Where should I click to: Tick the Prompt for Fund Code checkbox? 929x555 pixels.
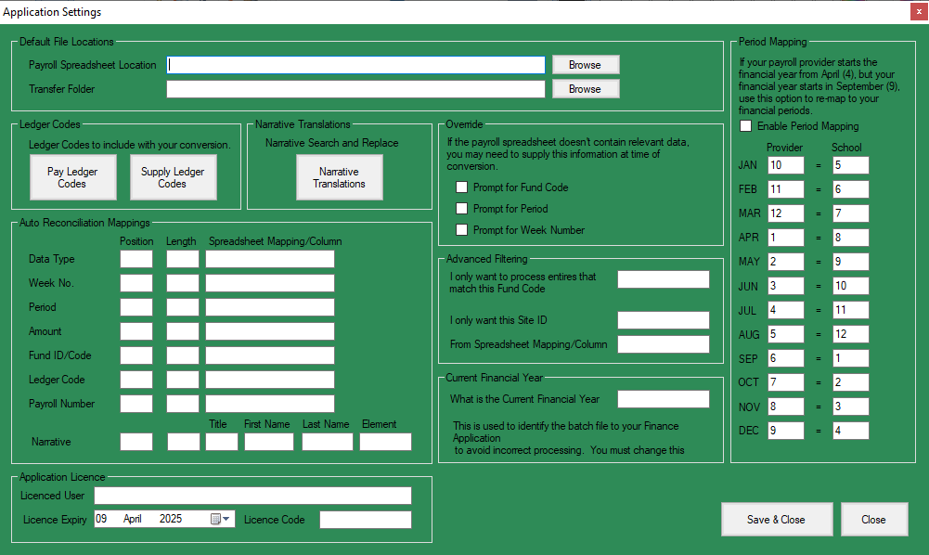tap(461, 187)
